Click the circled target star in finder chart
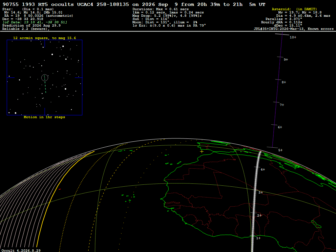Image resolution: width=336 pixels, height=252 pixels. (45, 77)
